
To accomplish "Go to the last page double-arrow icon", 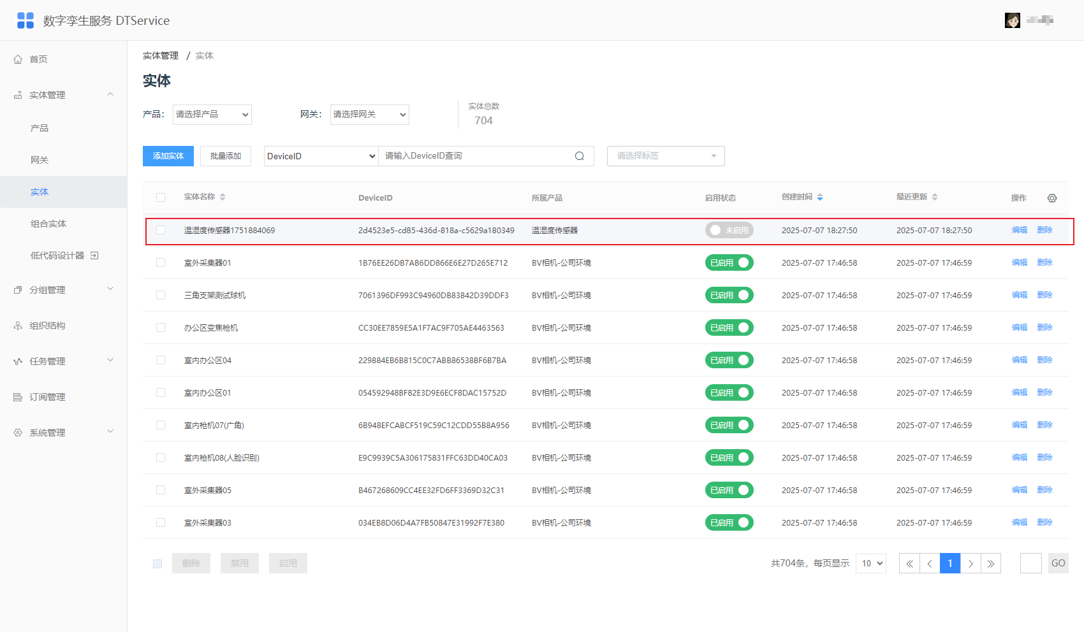I will (991, 563).
